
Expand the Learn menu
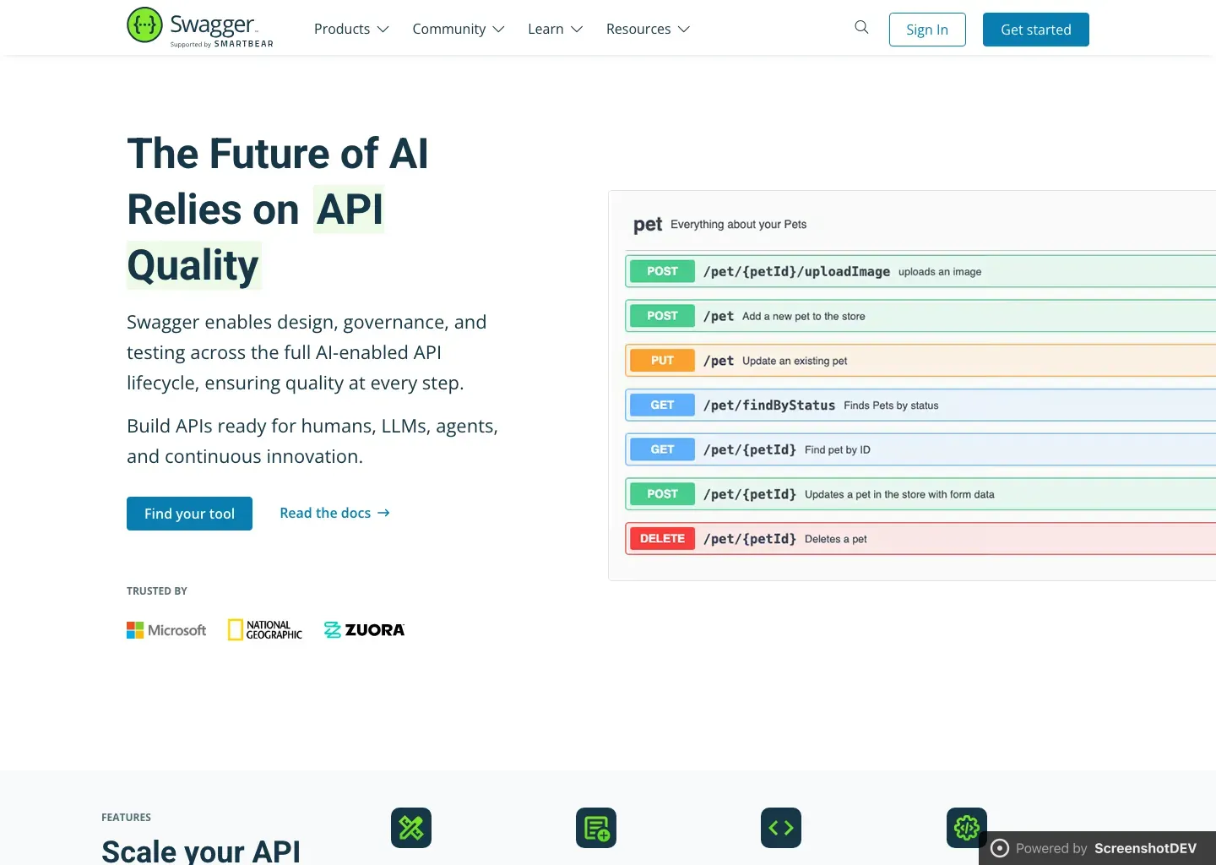click(556, 29)
